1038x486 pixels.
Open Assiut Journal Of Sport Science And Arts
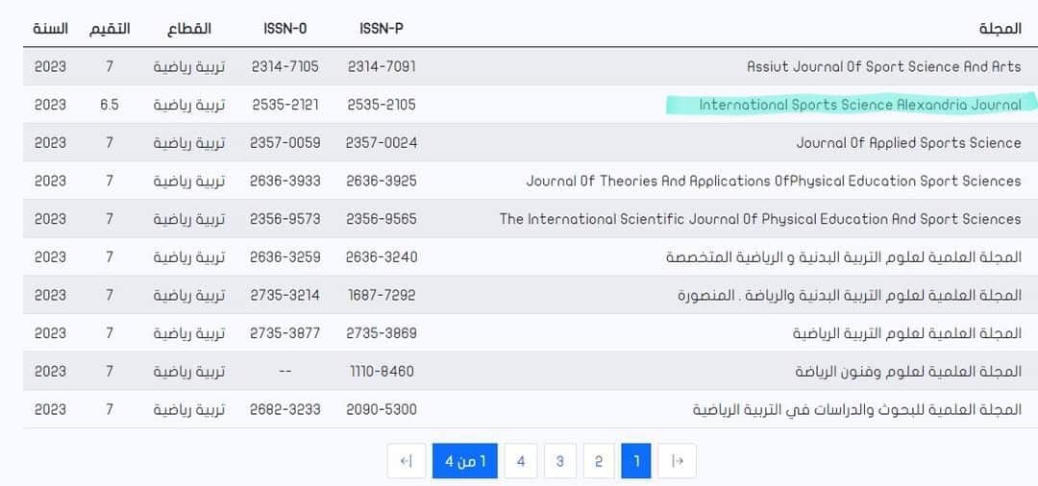(x=883, y=66)
